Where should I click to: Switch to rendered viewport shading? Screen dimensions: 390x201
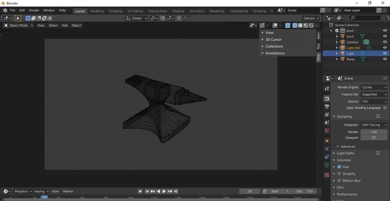pyautogui.click(x=311, y=25)
